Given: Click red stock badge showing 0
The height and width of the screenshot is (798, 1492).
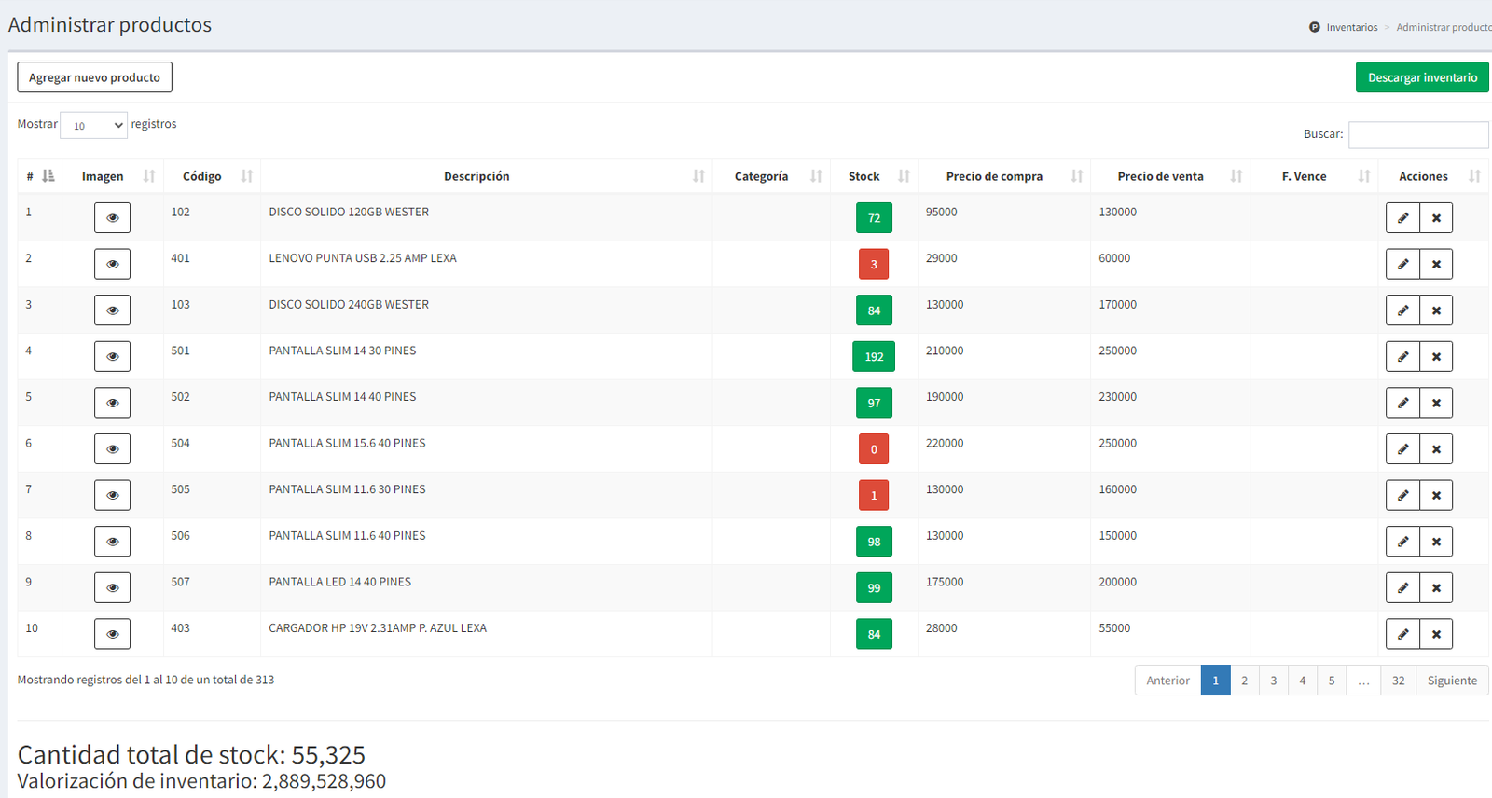Looking at the screenshot, I should click(x=874, y=449).
